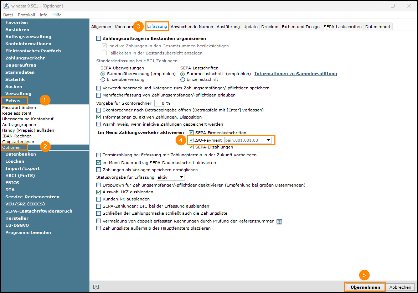
Task: Select IBAN-Rechner in Extras list
Action: click(16, 136)
